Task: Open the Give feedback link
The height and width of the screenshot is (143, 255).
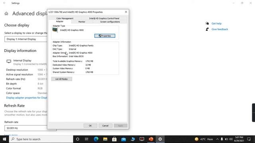Action: click(x=220, y=29)
